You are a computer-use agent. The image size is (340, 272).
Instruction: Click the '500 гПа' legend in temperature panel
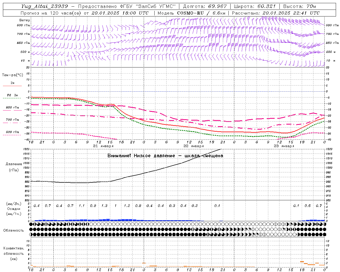12,132
